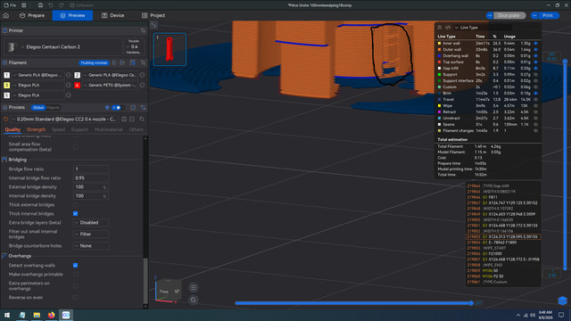
Task: Click the save process preset icon
Action: [x=124, y=119]
